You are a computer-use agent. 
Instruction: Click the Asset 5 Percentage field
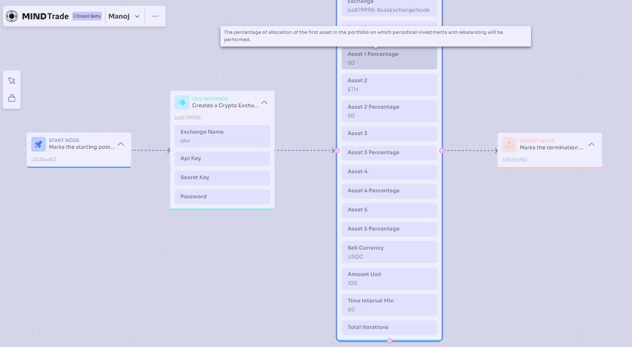[389, 229]
